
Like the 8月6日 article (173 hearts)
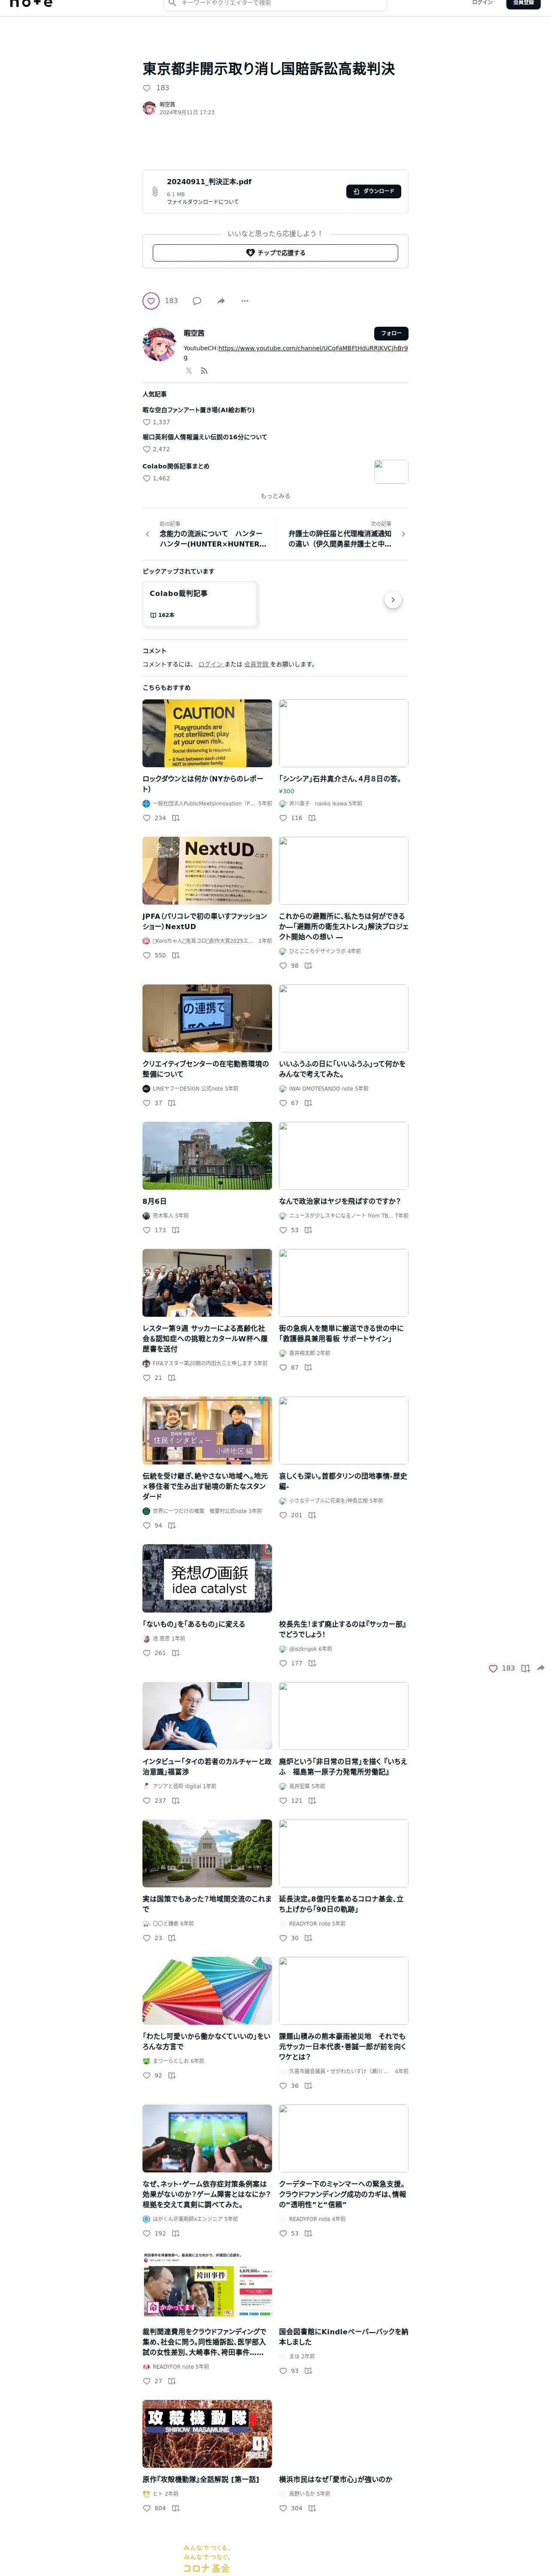click(x=147, y=1230)
